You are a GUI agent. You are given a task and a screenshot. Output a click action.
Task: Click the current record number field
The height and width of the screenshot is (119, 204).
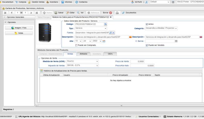(x=17, y=13)
